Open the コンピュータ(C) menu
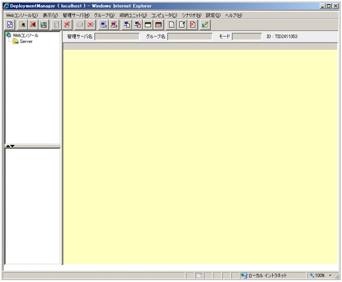The height and width of the screenshot is (282, 342). click(x=164, y=15)
